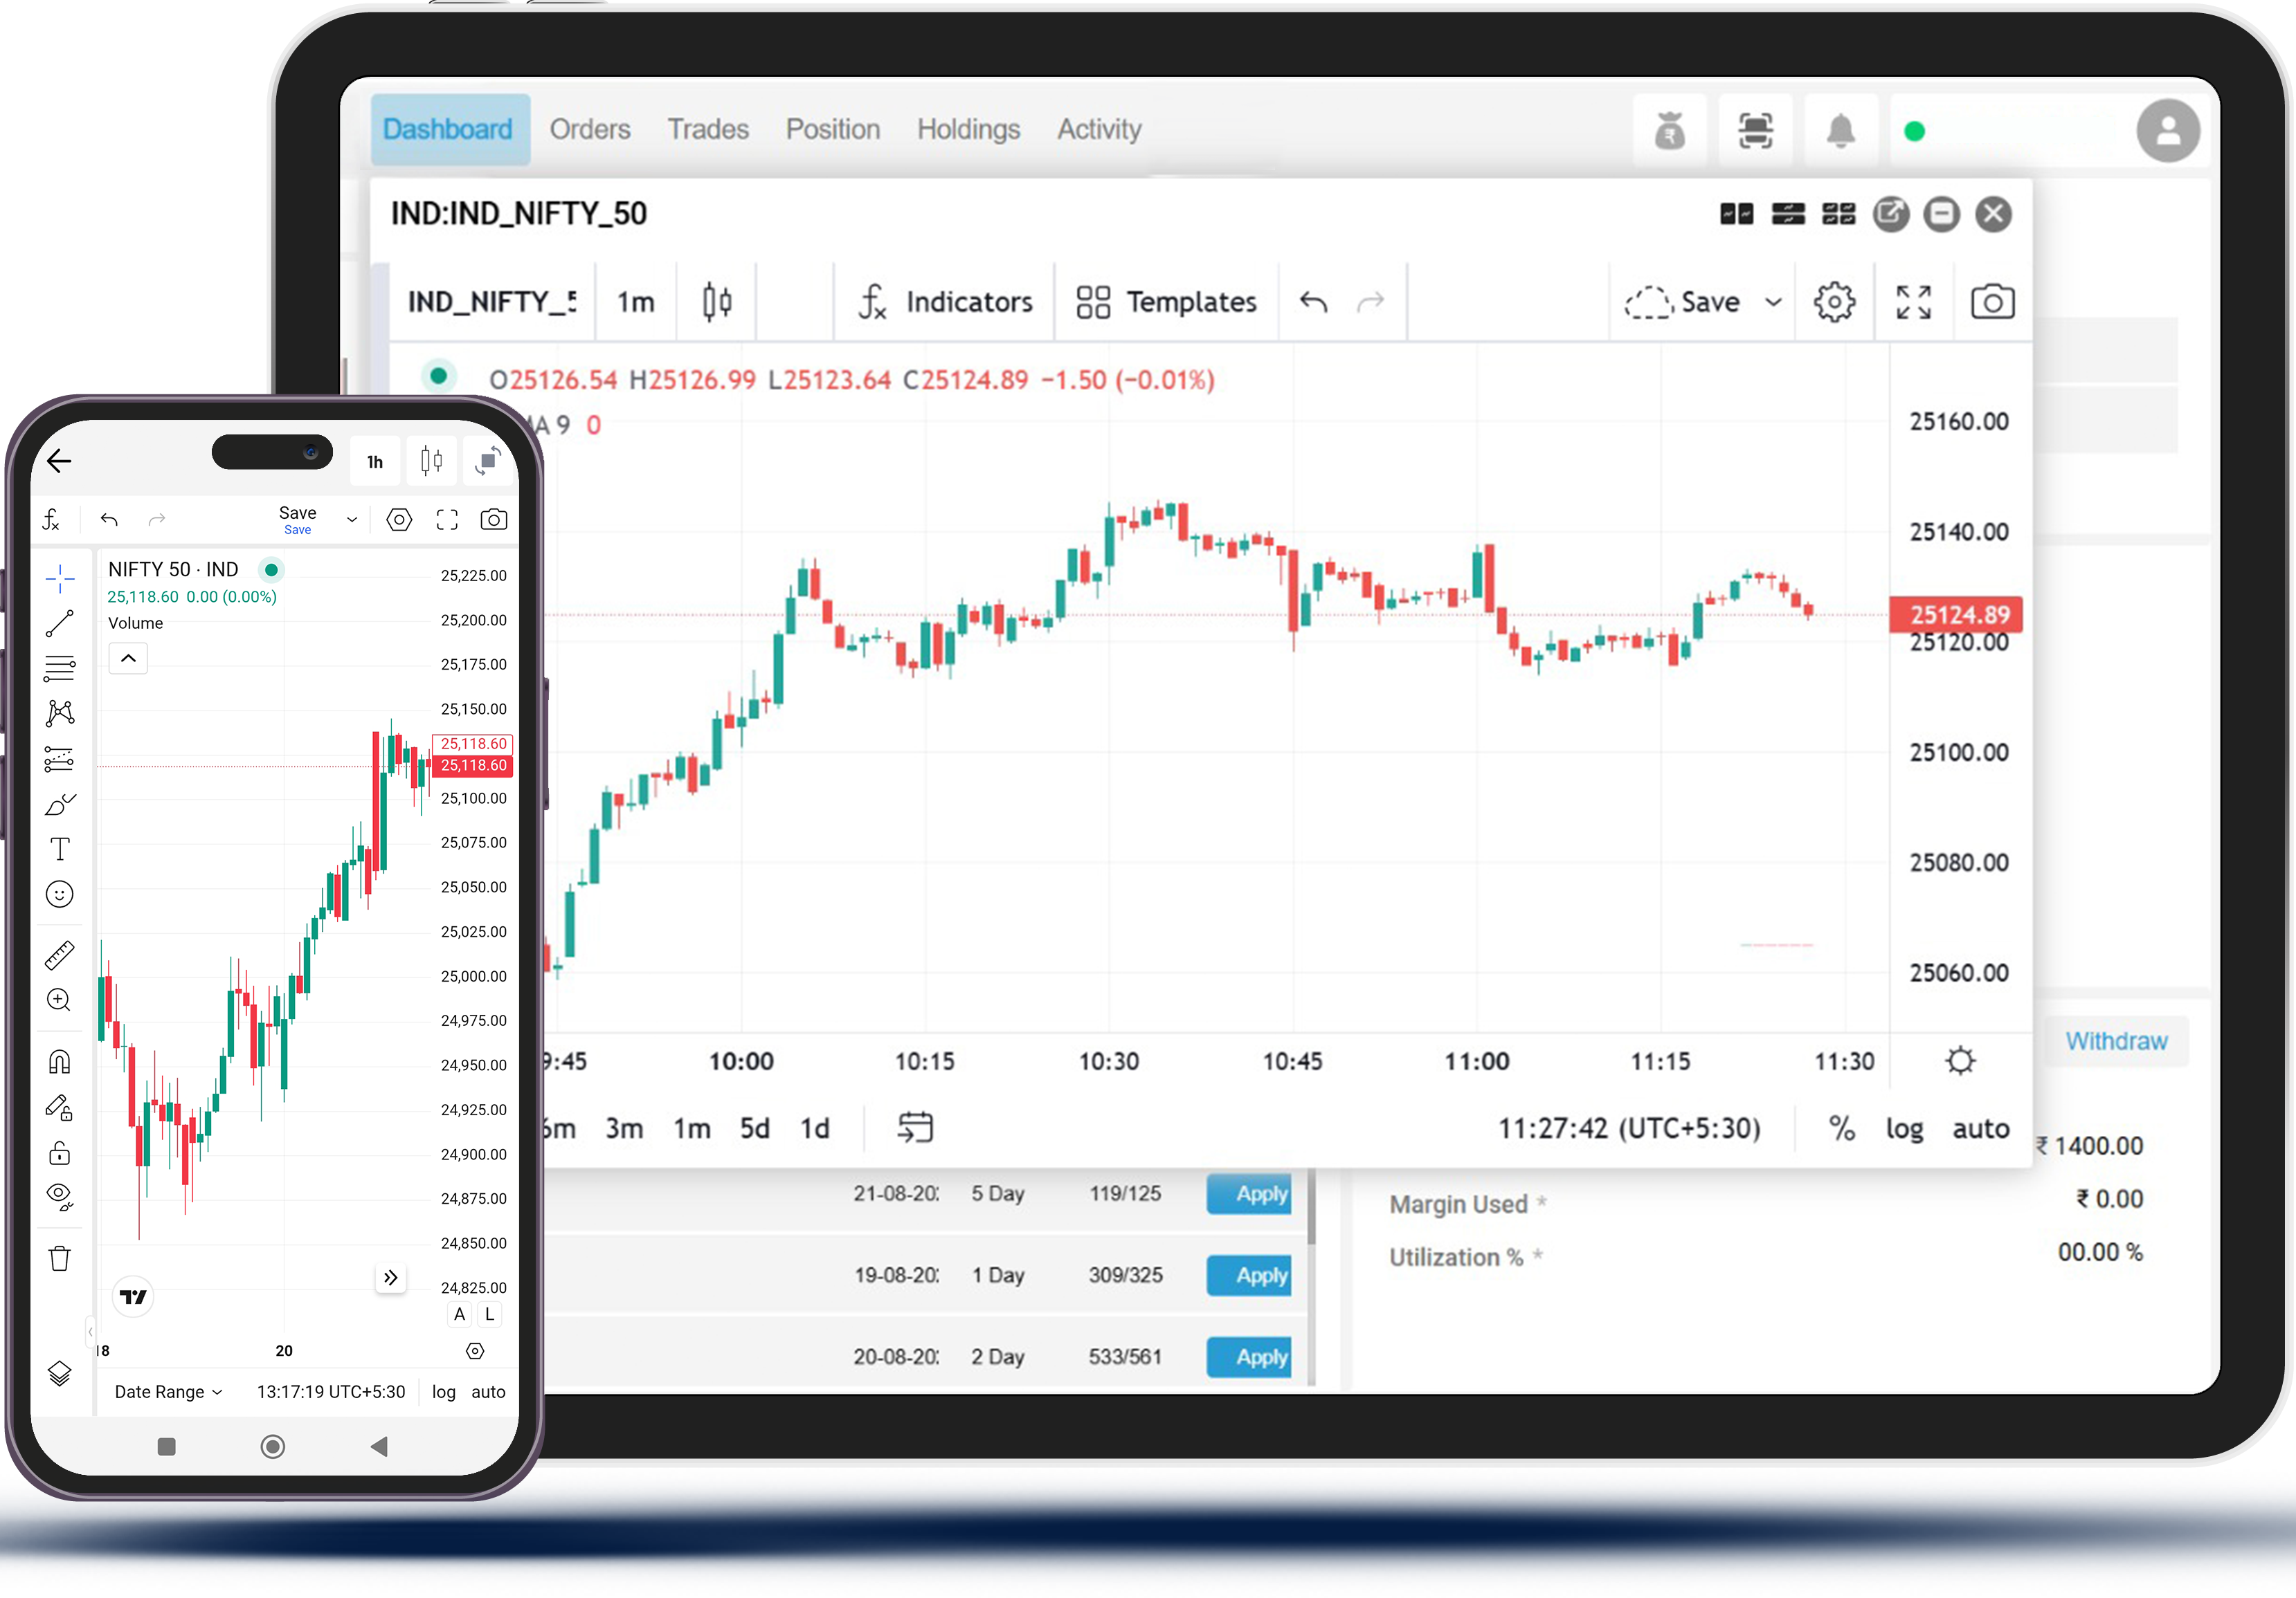Select the 5d range on tablet chart
The width and height of the screenshot is (2296, 1598).
(754, 1129)
